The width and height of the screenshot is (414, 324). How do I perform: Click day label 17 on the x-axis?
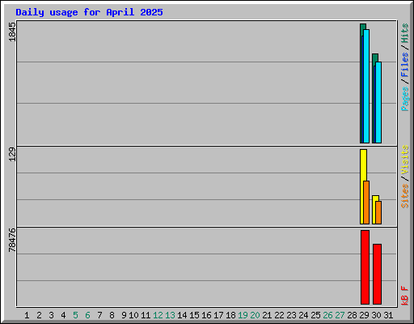[x=218, y=315]
